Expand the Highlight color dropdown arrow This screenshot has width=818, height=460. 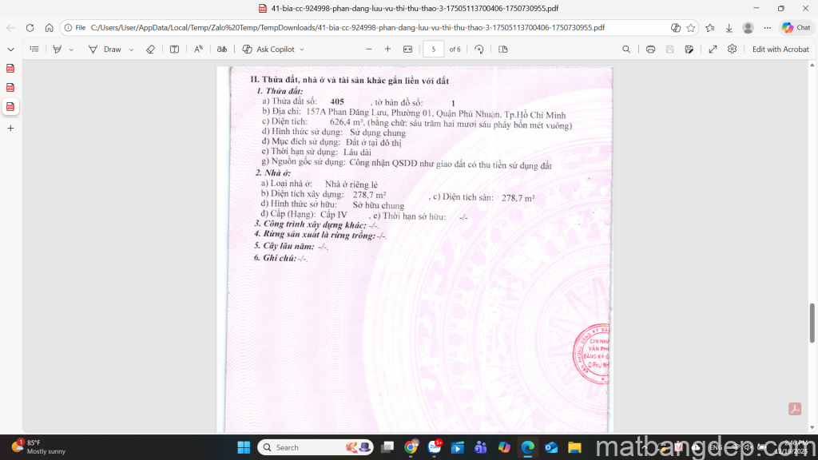[72, 49]
